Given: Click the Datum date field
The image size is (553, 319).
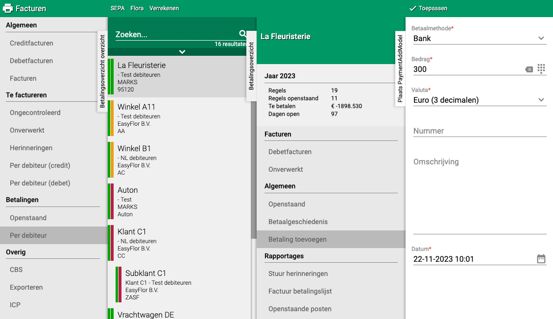Looking at the screenshot, I should 474,259.
